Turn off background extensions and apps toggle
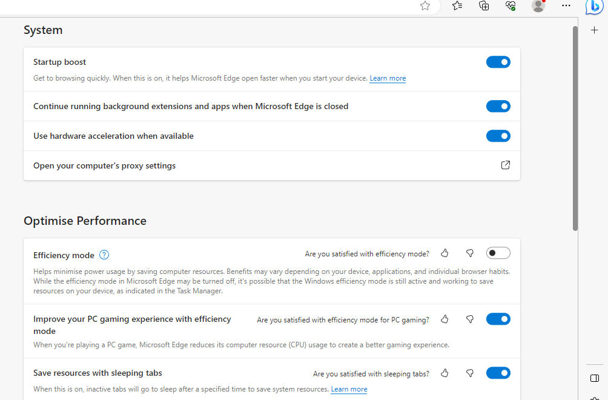This screenshot has width=608, height=400. [x=498, y=106]
